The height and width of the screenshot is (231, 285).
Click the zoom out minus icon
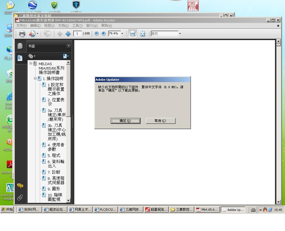tap(97, 33)
